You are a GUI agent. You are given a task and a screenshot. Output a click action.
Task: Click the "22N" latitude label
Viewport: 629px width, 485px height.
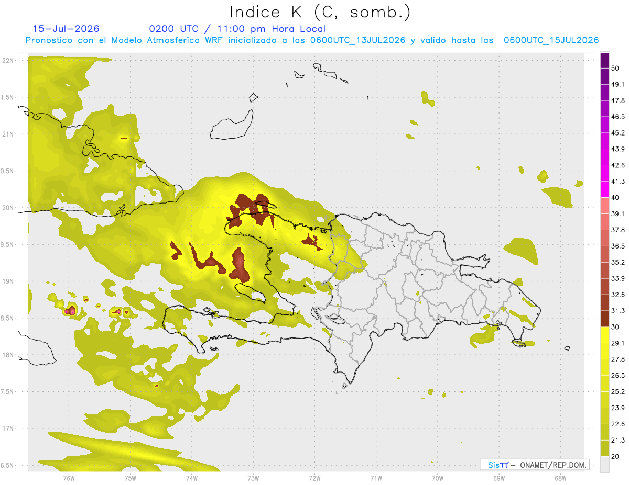(8, 61)
